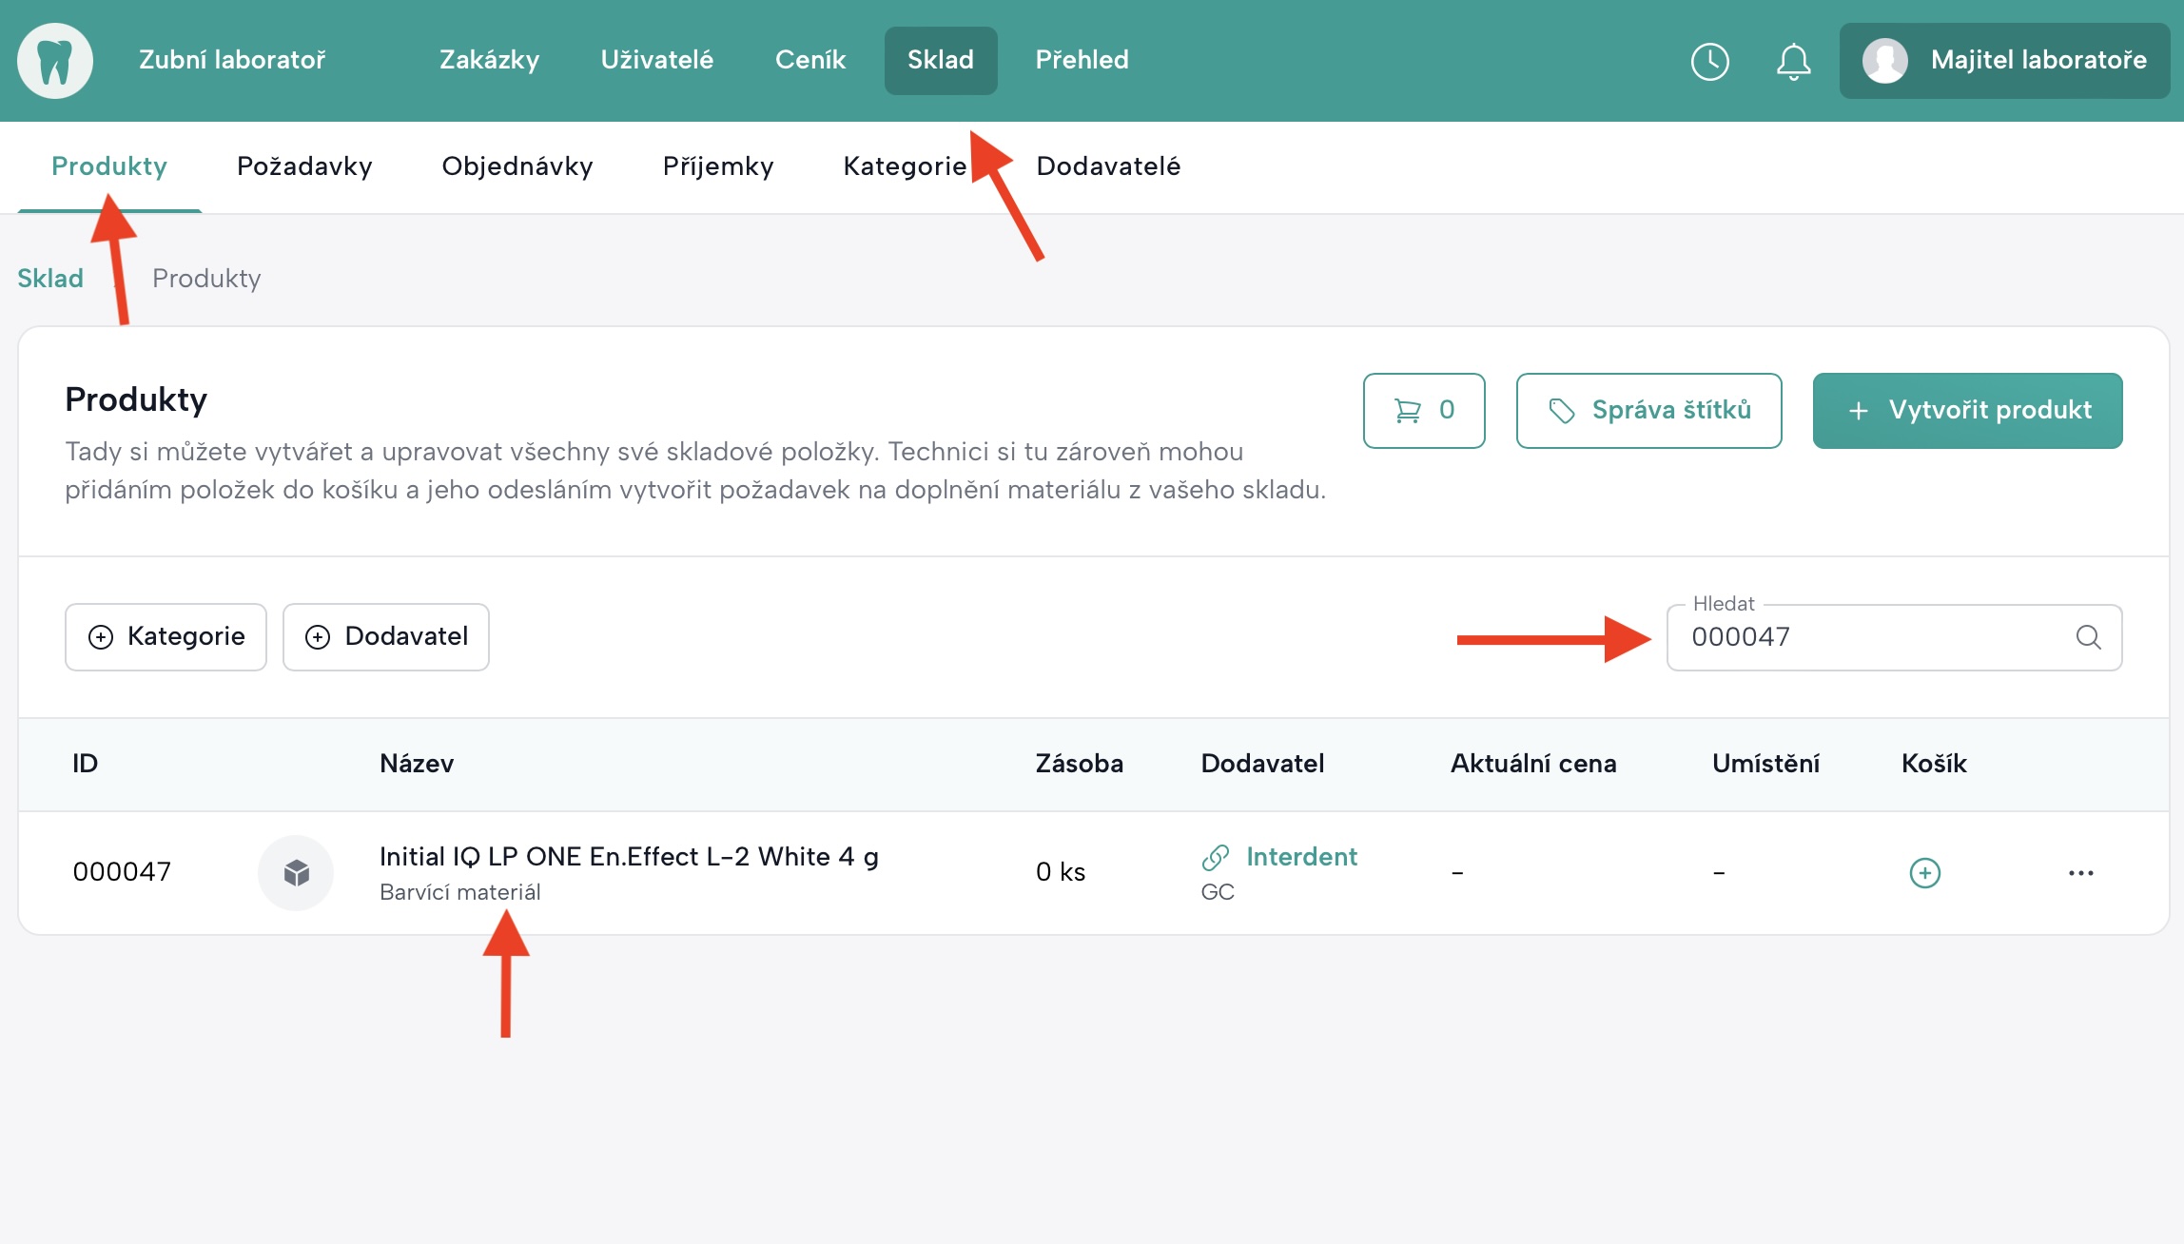The image size is (2184, 1244).
Task: Click the tooth logo icon
Action: click(x=55, y=61)
